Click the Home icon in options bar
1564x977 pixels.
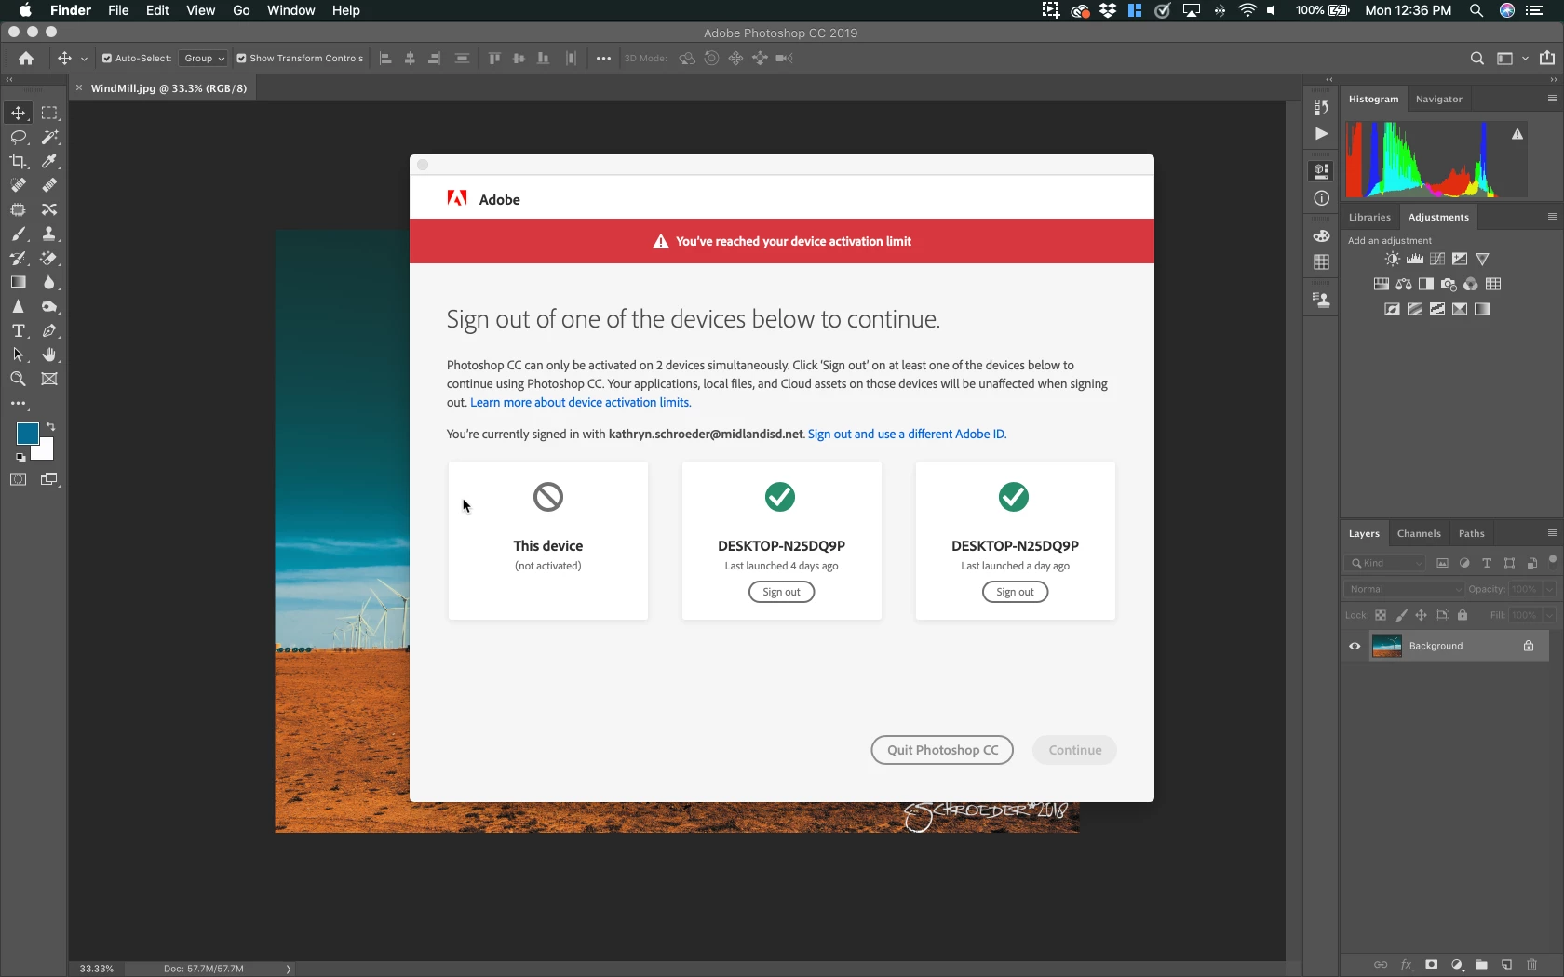coord(26,58)
